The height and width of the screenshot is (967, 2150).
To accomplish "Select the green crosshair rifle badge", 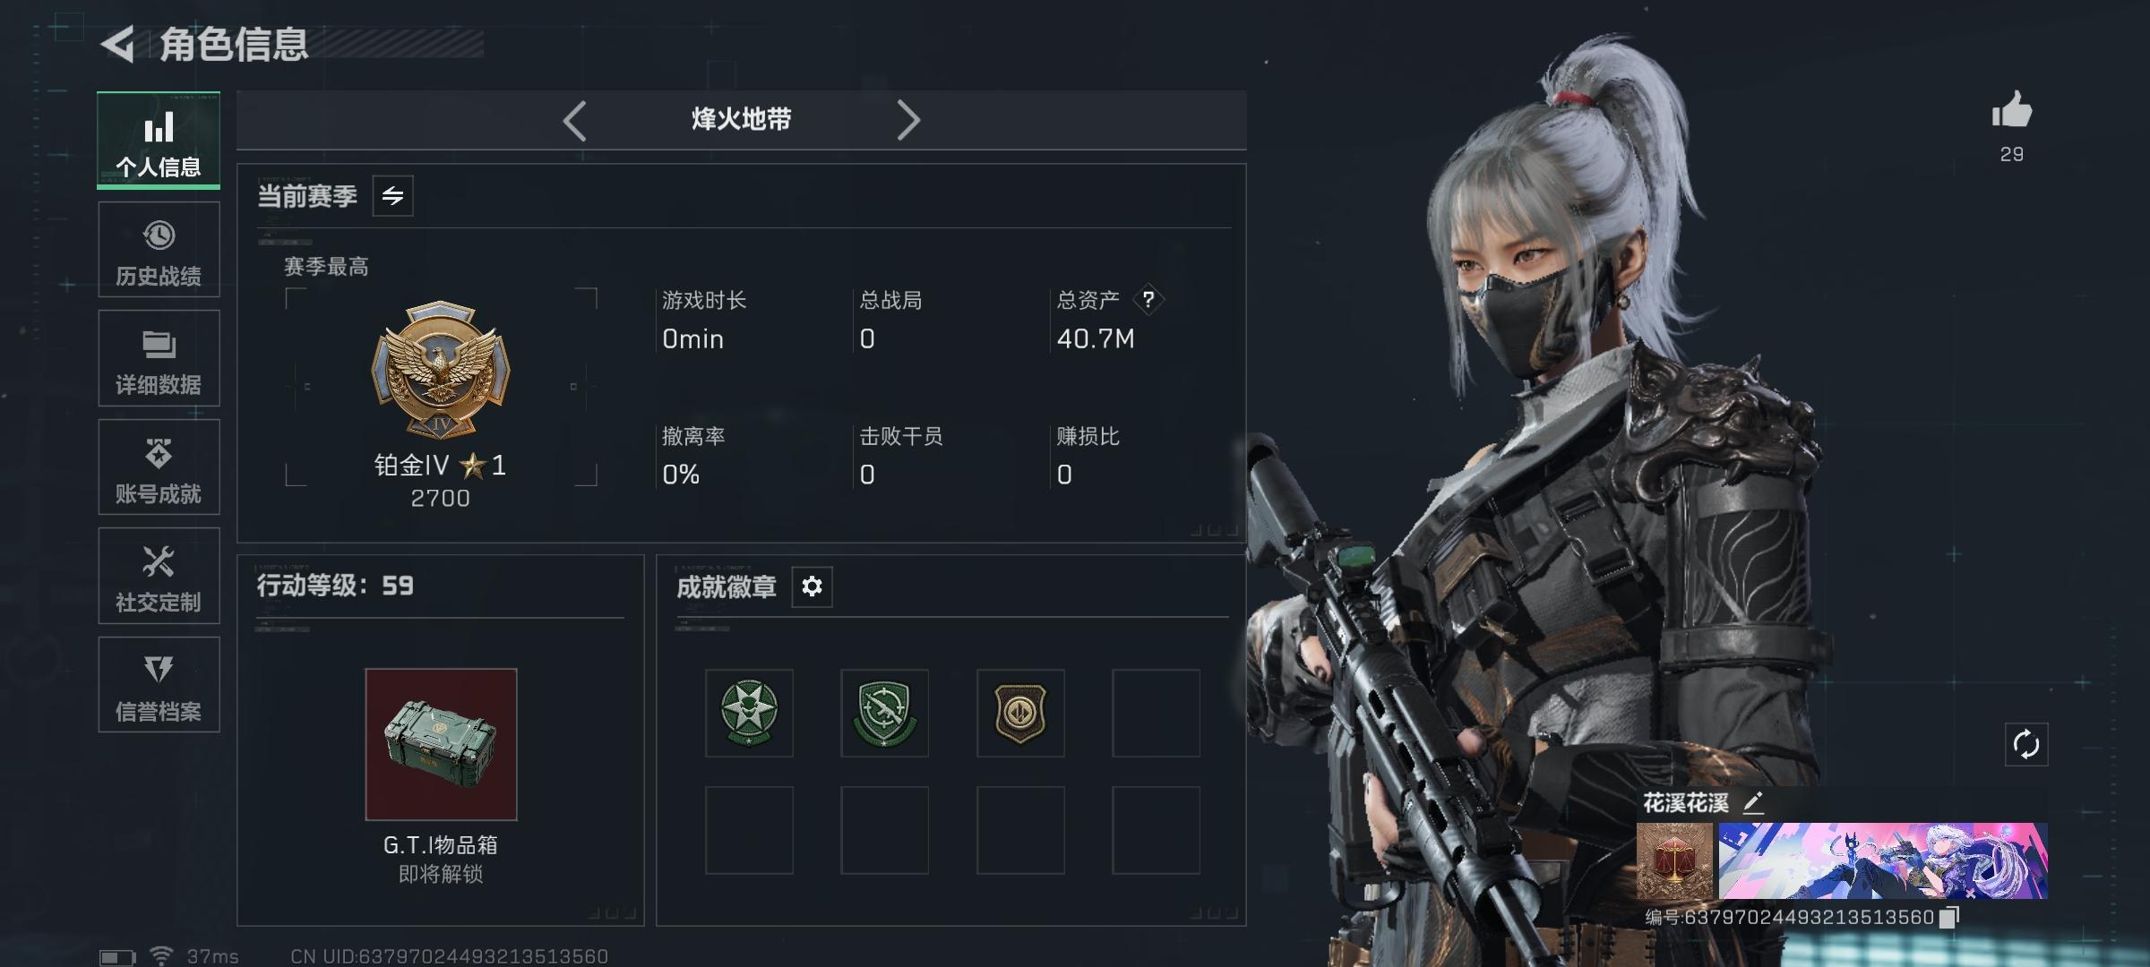I will point(884,713).
